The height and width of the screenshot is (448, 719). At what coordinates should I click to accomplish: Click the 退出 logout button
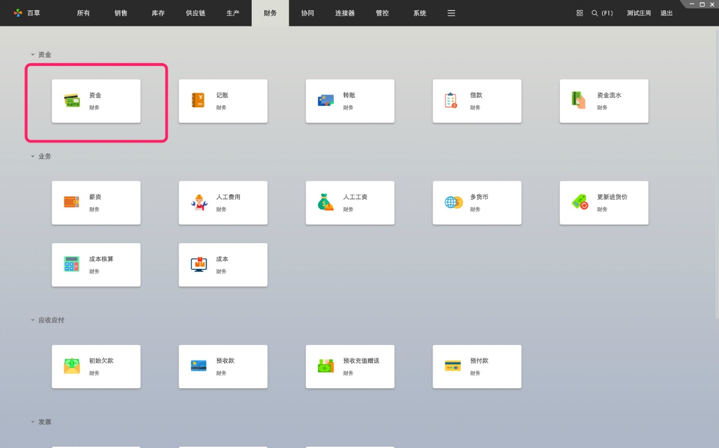666,13
